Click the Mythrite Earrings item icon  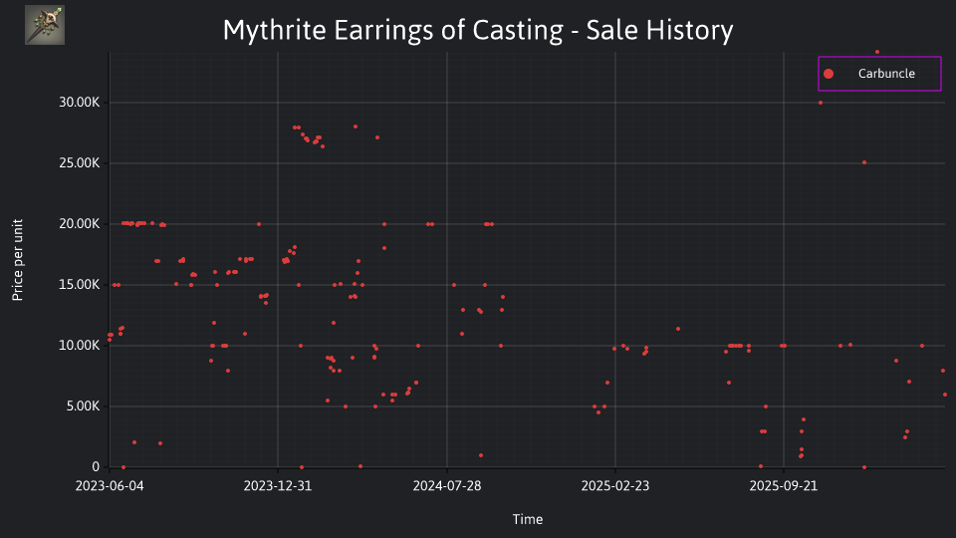(x=45, y=25)
